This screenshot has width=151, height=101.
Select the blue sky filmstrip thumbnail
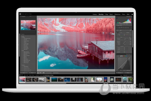[x=67, y=80]
